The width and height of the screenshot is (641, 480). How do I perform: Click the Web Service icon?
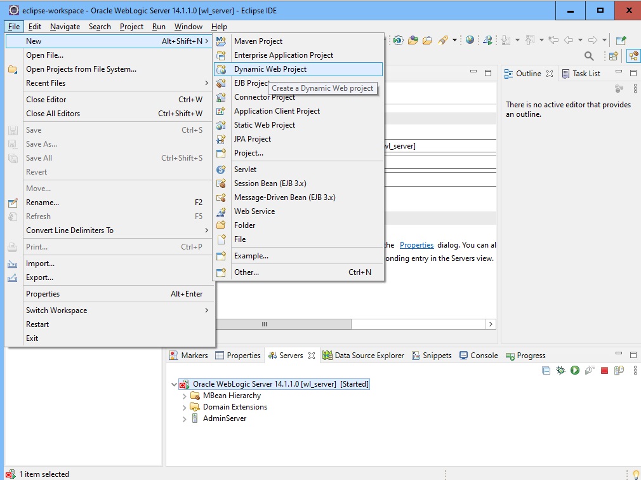point(221,211)
